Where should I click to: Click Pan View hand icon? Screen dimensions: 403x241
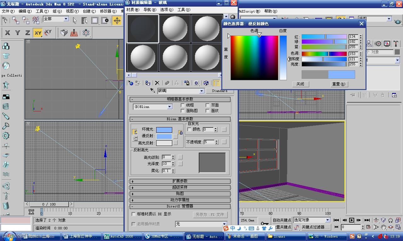[x=383, y=227]
